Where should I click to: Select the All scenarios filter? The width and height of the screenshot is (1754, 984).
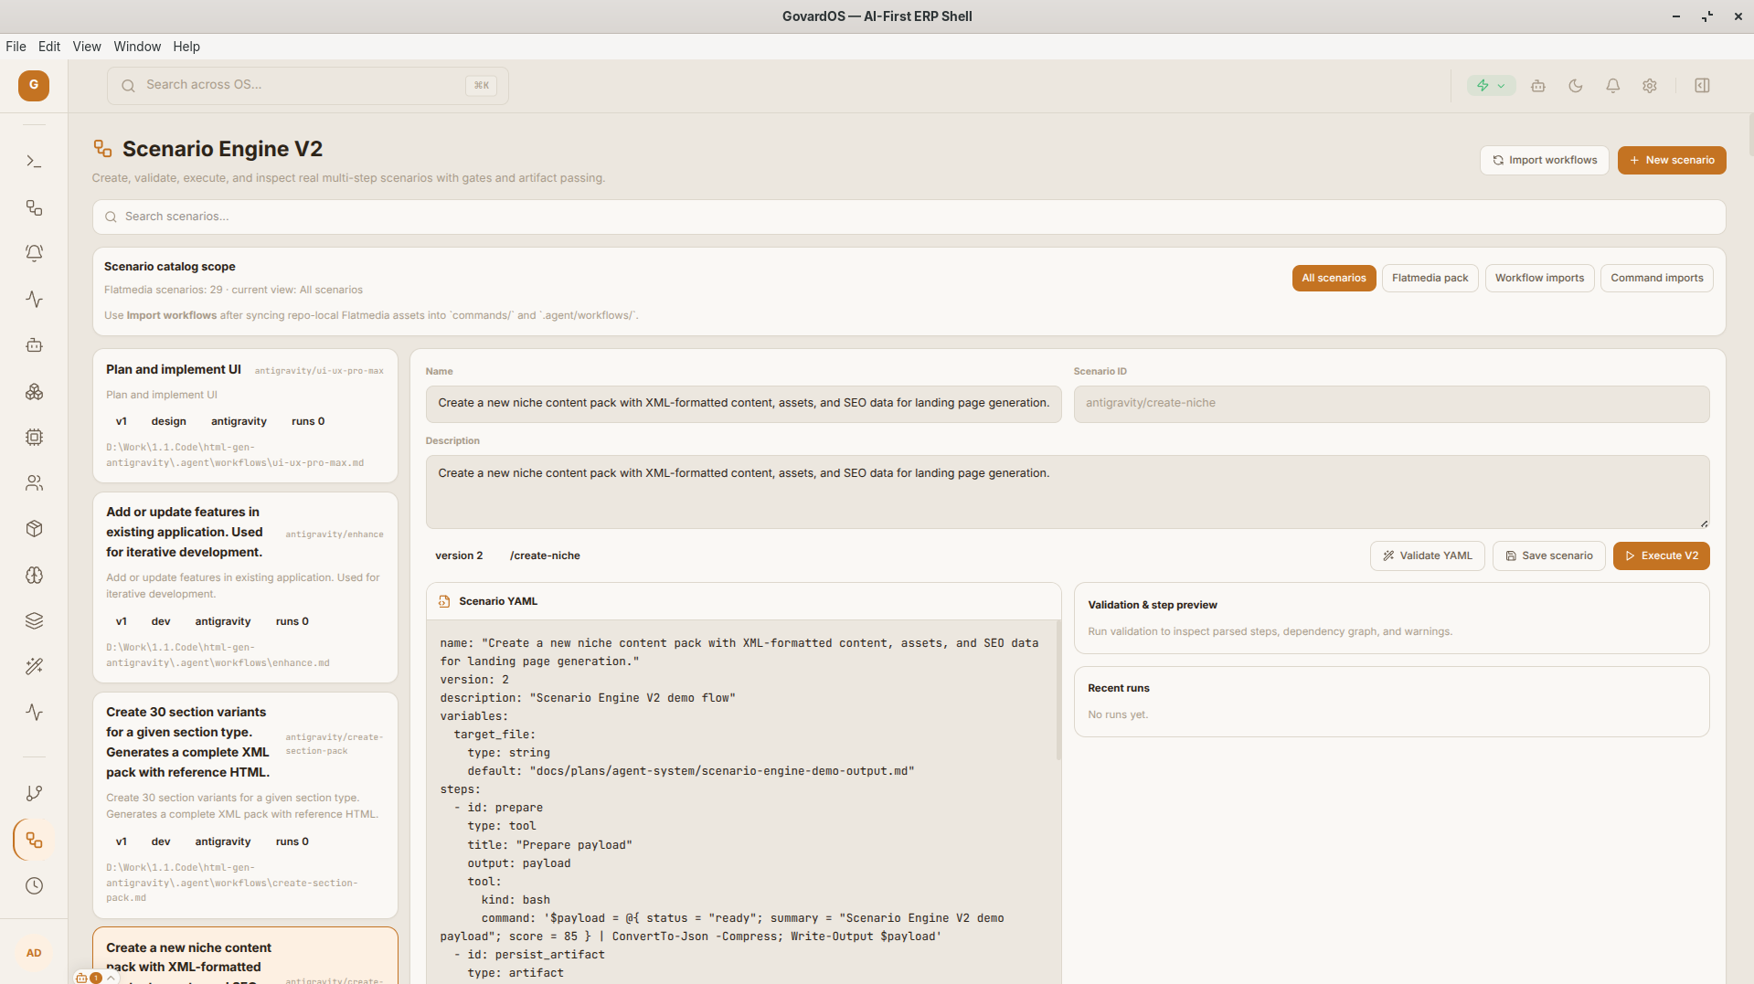tap(1334, 279)
